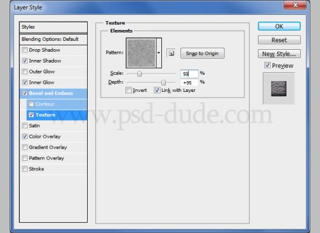The image size is (320, 233).
Task: Enable the Drop Shadow checkbox
Action: (x=25, y=50)
